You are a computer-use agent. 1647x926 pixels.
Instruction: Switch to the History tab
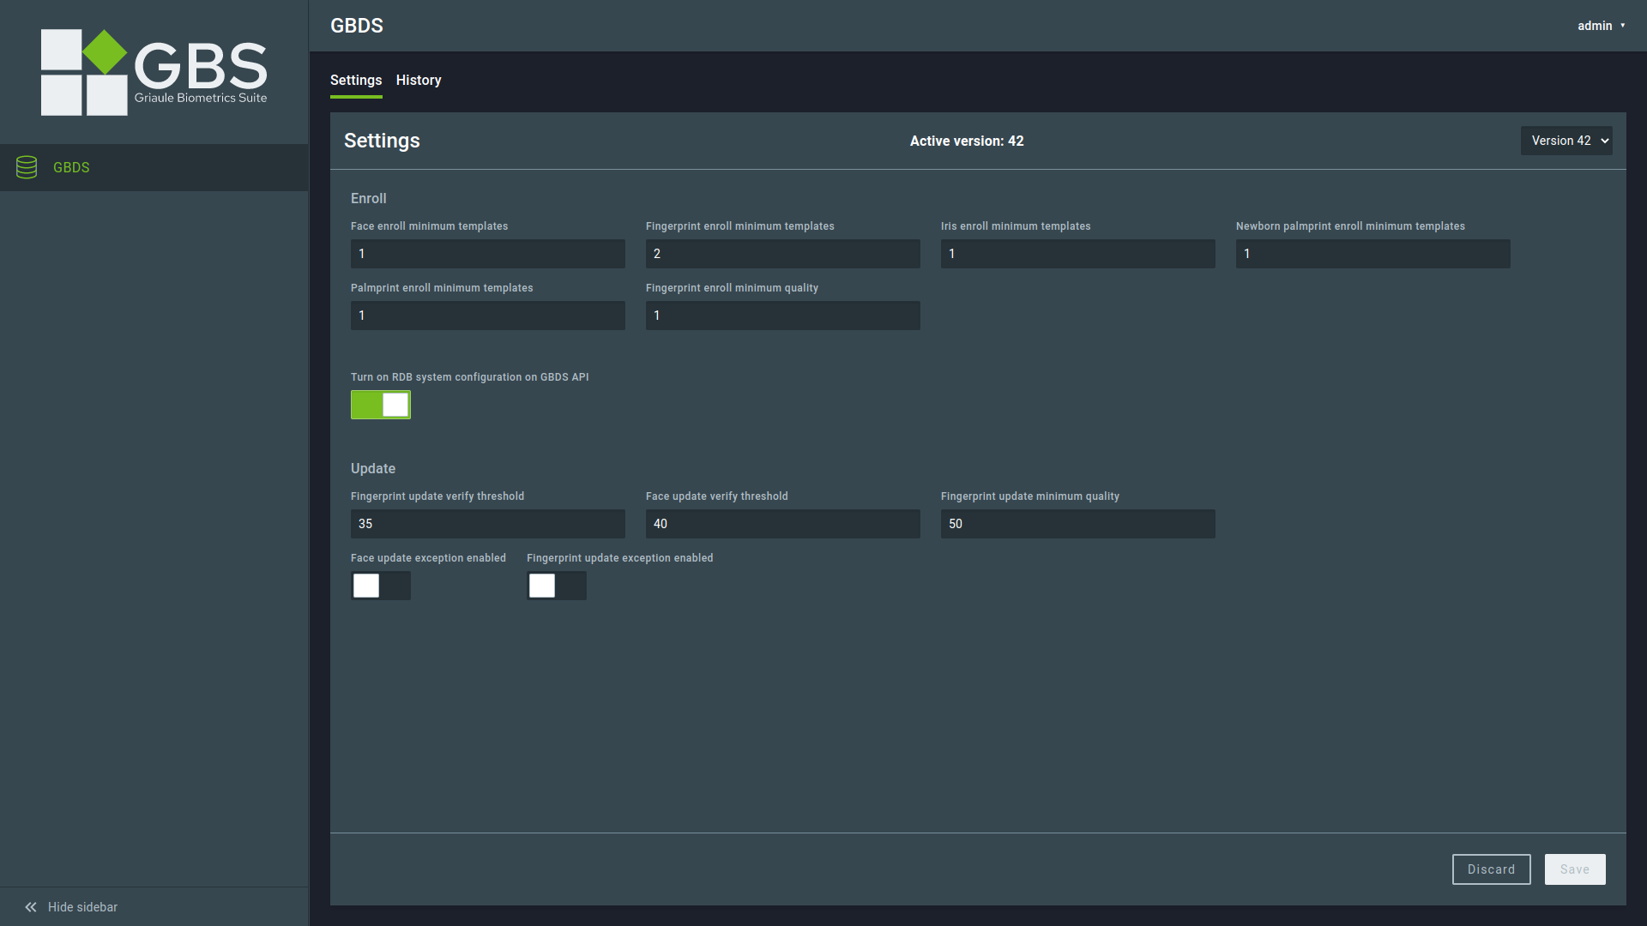click(x=419, y=80)
